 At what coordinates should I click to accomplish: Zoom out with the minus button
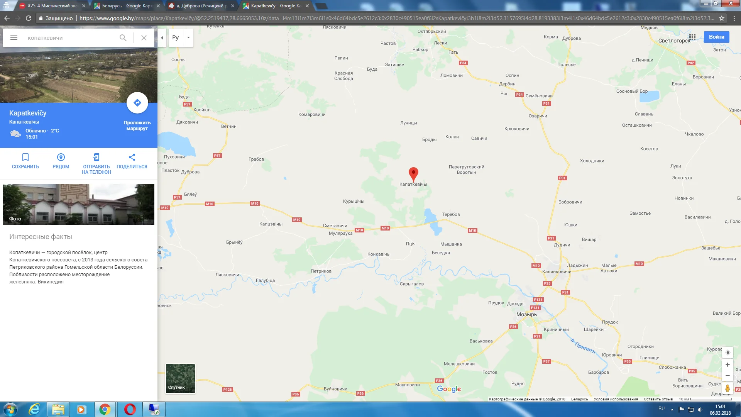pos(727,375)
